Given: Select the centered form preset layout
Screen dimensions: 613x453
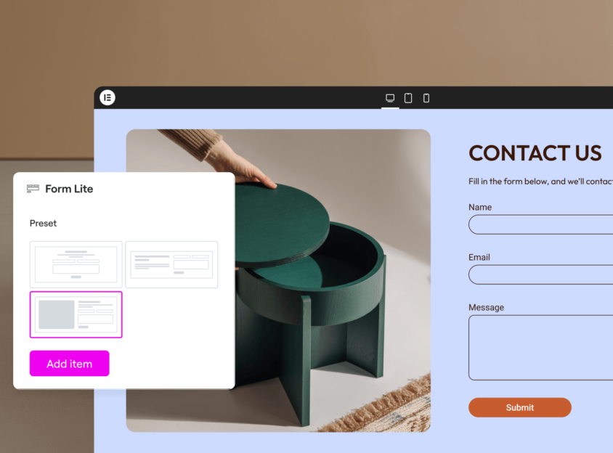Looking at the screenshot, I should tap(76, 264).
